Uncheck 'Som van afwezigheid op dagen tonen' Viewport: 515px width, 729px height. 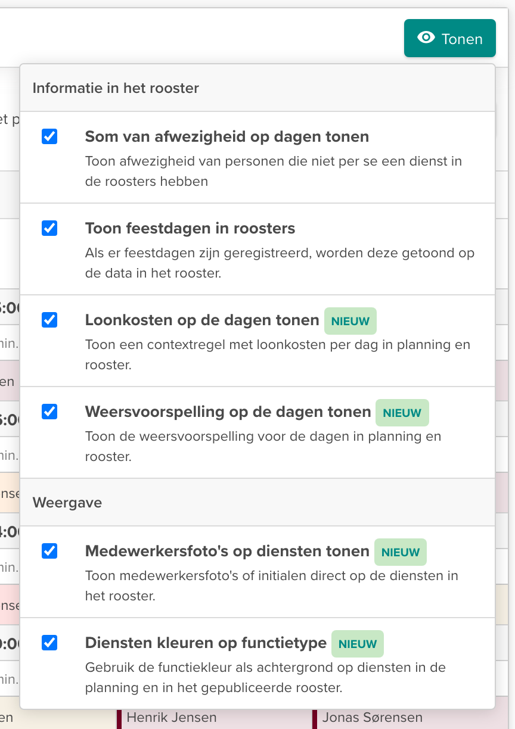(50, 136)
